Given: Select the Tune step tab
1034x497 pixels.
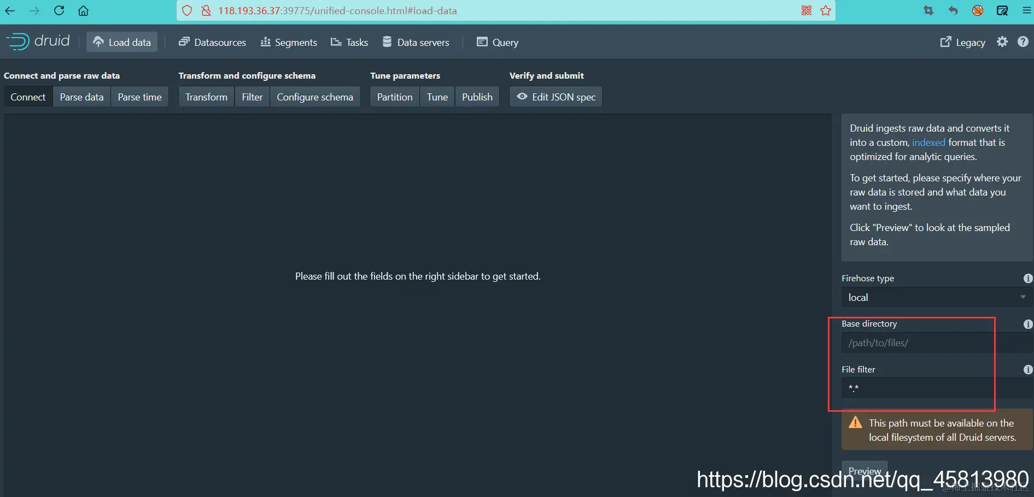Looking at the screenshot, I should point(437,97).
